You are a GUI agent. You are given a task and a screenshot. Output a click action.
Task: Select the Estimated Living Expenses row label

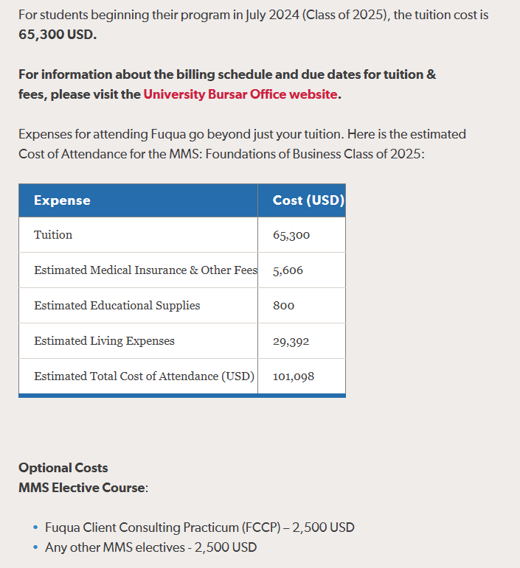104,340
